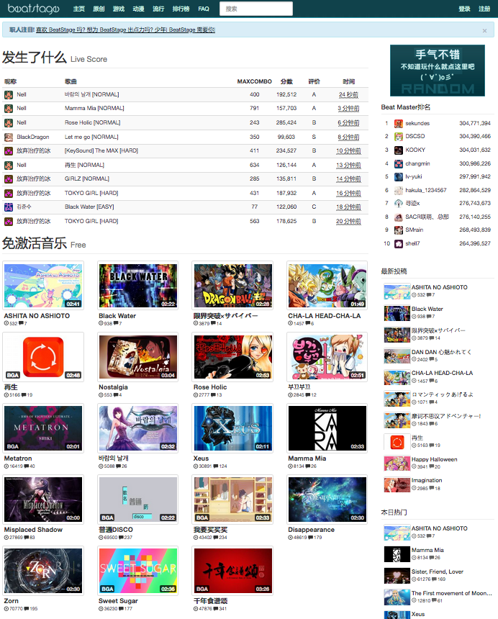498x619 pixels.
Task: Click shell7 avatar in ranking
Action: click(x=399, y=243)
